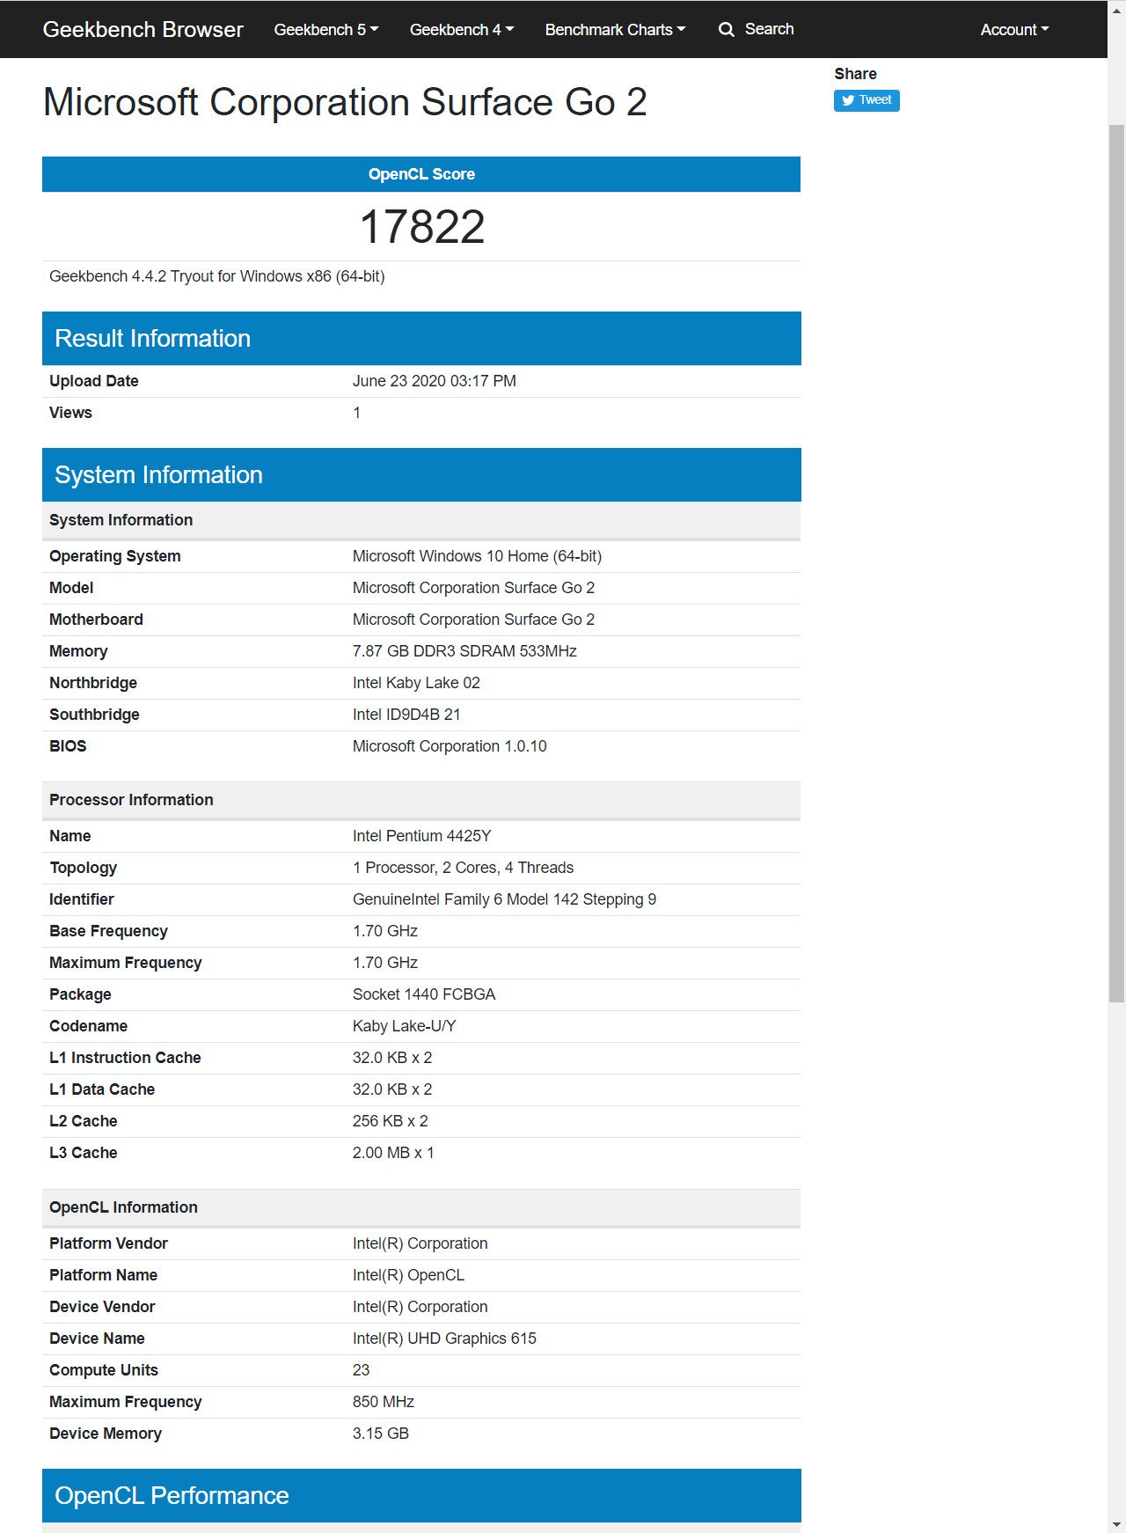
Task: Select the L1 Data Cache value 32.0 KB x 2
Action: [x=392, y=1089]
